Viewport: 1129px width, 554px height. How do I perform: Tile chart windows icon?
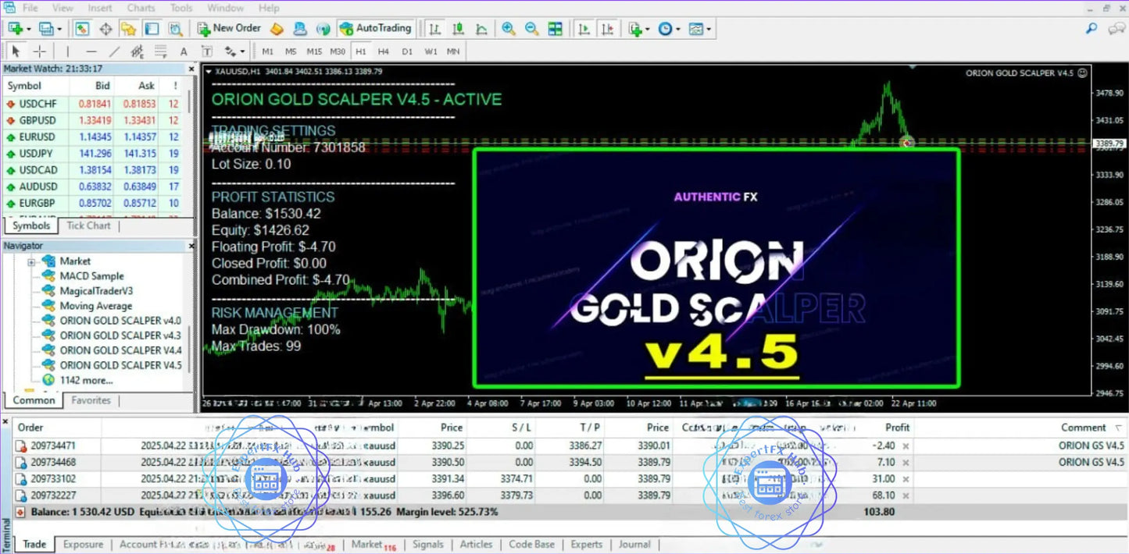555,29
